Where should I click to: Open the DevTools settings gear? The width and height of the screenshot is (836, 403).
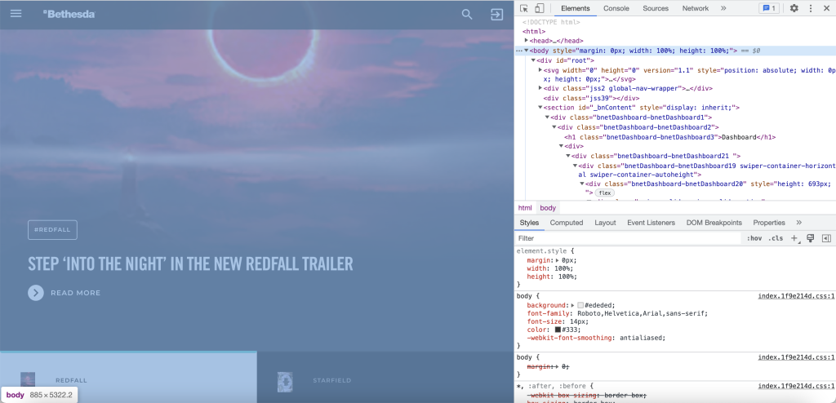click(x=794, y=8)
